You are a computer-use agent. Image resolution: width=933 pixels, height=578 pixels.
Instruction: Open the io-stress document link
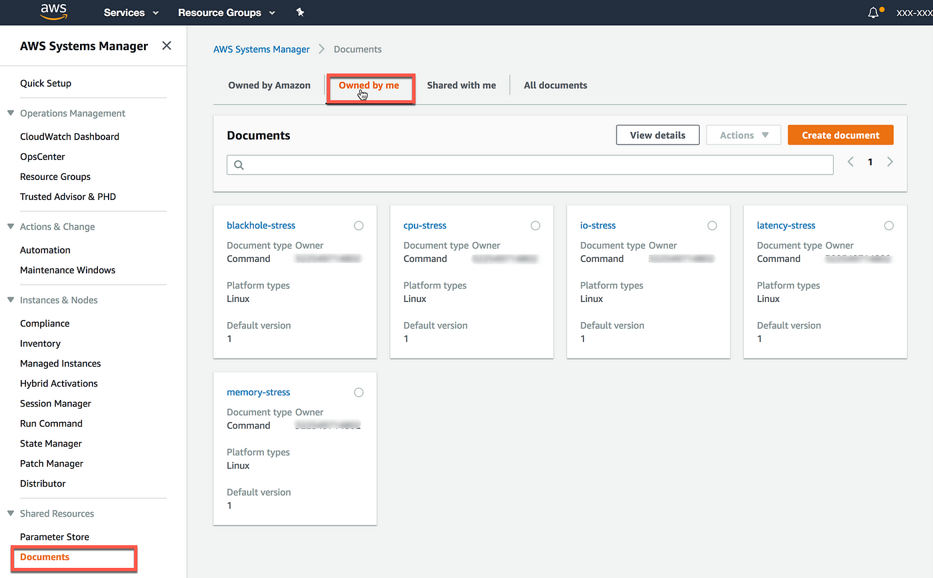tap(598, 225)
